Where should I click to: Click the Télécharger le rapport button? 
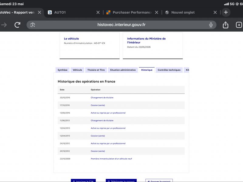(121, 180)
